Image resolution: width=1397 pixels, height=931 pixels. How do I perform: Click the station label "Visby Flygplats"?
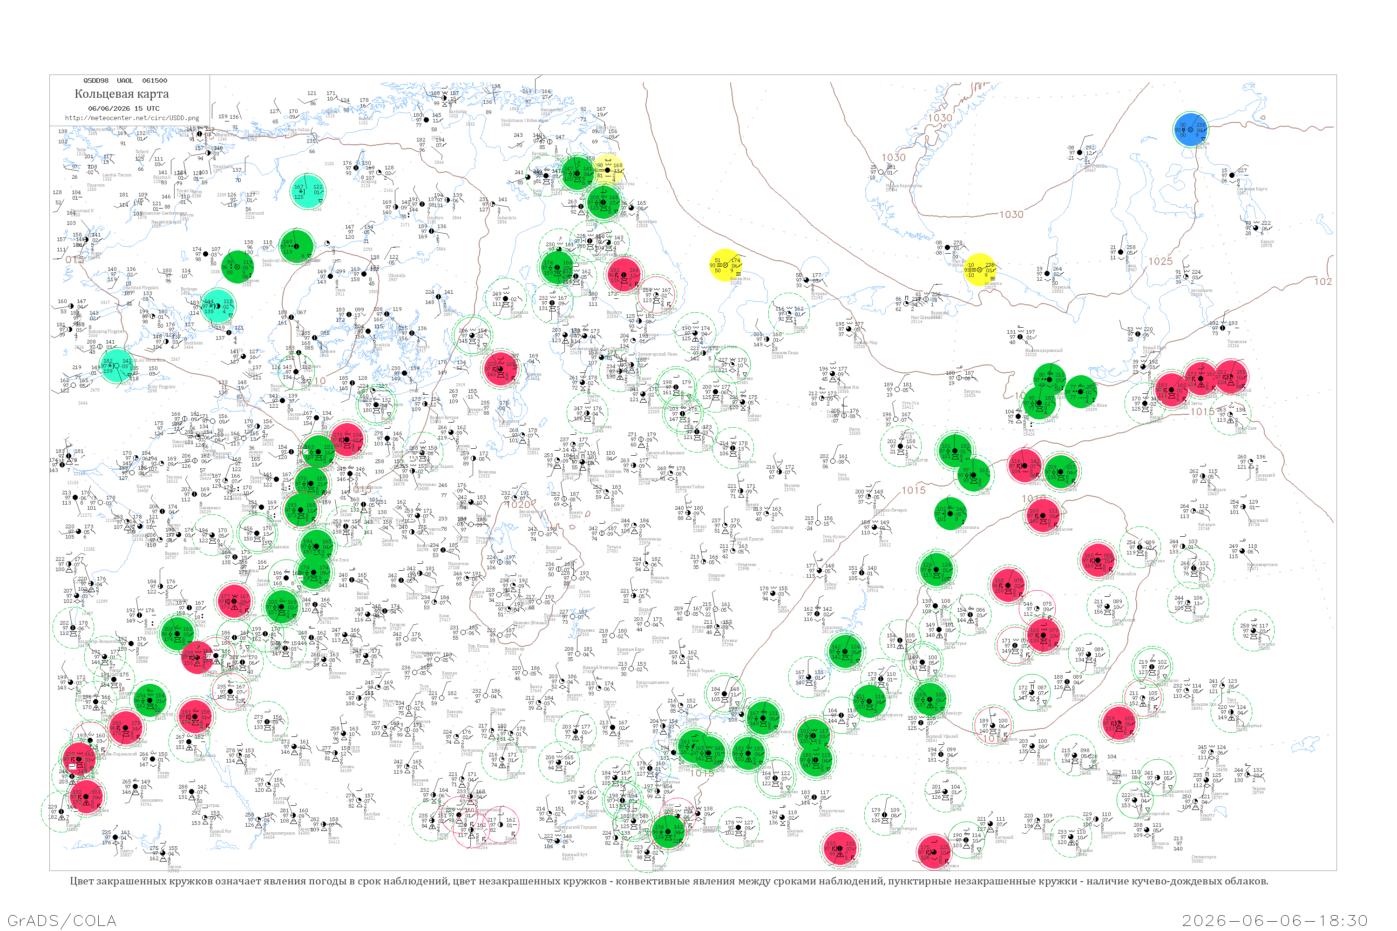[162, 386]
